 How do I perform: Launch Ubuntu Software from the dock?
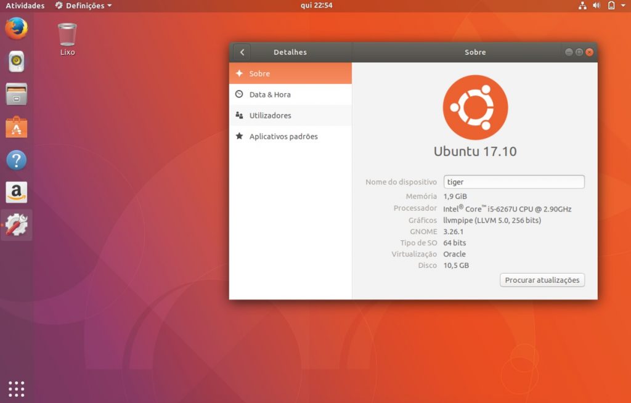click(16, 126)
